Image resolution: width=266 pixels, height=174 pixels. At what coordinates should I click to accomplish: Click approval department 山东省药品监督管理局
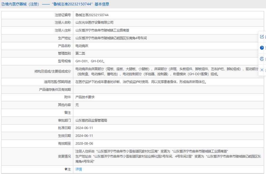point(91,120)
